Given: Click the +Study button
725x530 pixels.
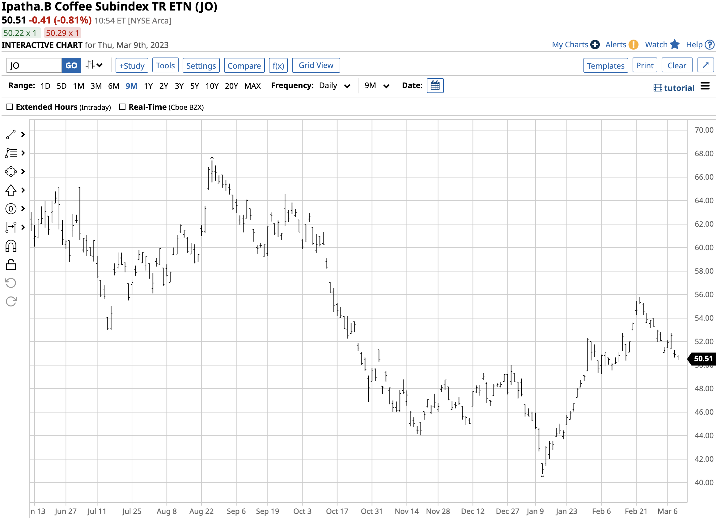Looking at the screenshot, I should 132,66.
